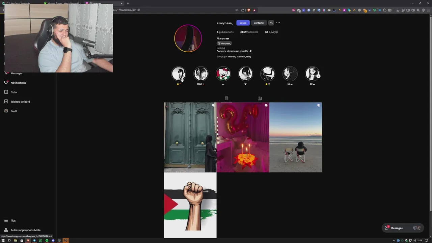This screenshot has height=243, width=432.
Task: Open Telegram from the taskbar
Action: (x=34, y=240)
